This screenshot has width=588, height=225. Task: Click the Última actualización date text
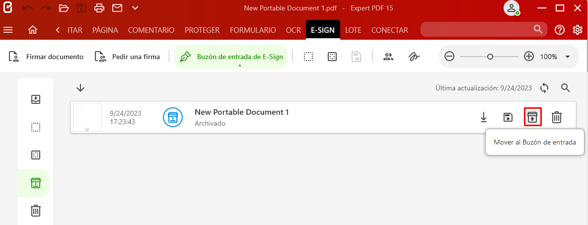(x=484, y=88)
